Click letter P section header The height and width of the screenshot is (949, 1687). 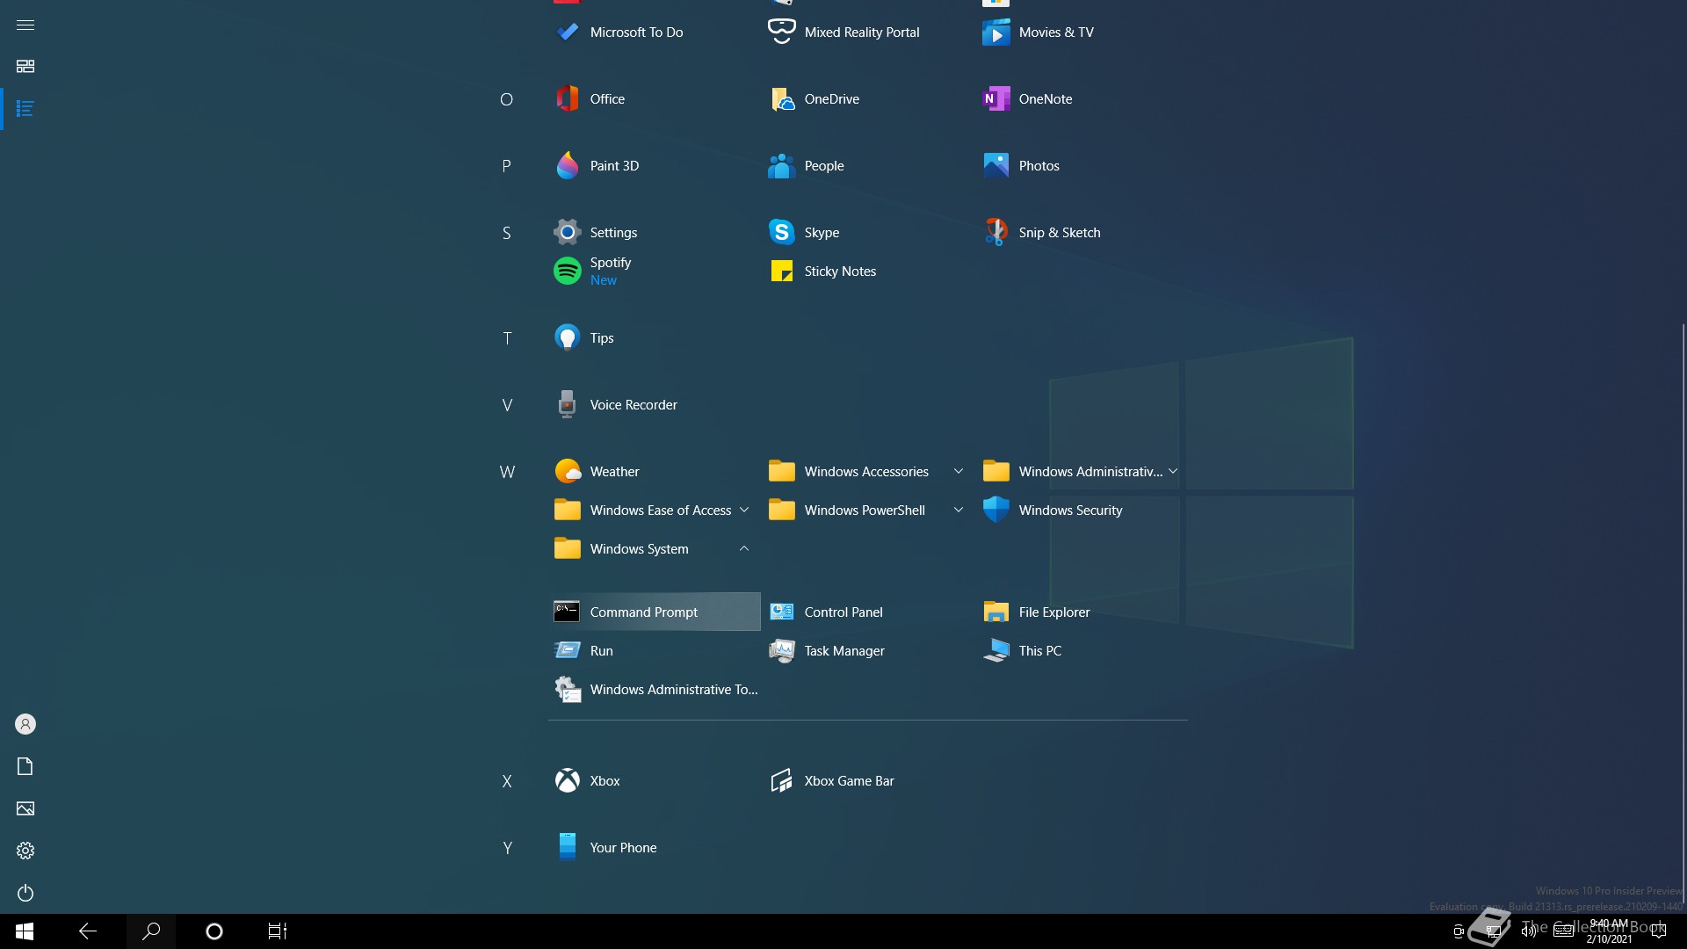[507, 166]
